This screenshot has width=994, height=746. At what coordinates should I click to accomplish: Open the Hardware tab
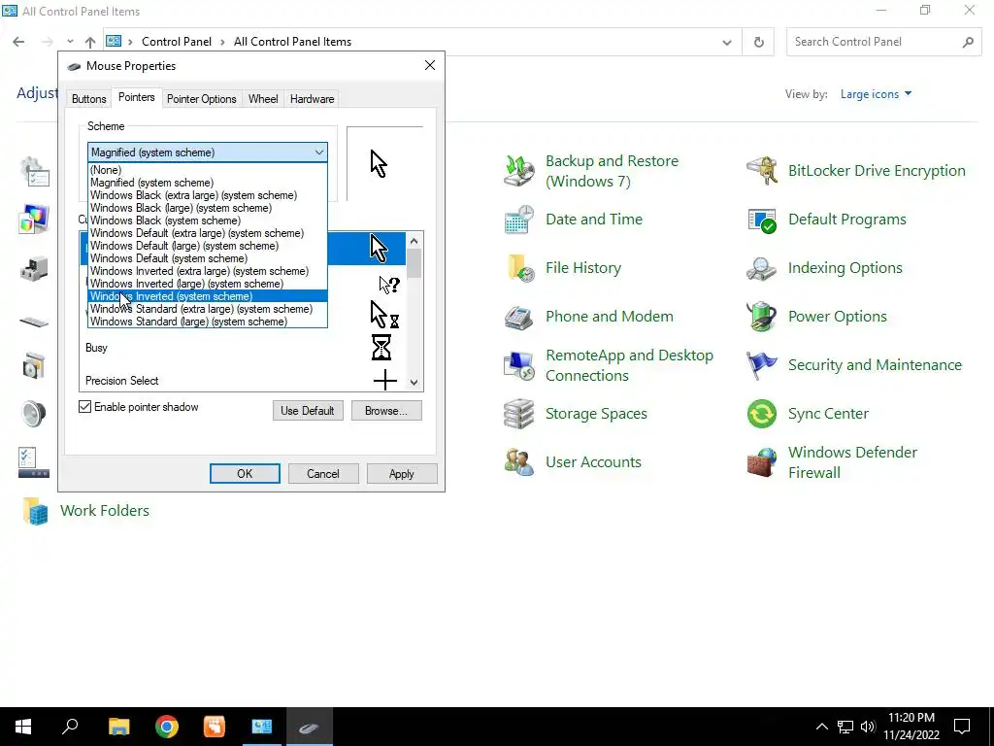[x=312, y=99]
